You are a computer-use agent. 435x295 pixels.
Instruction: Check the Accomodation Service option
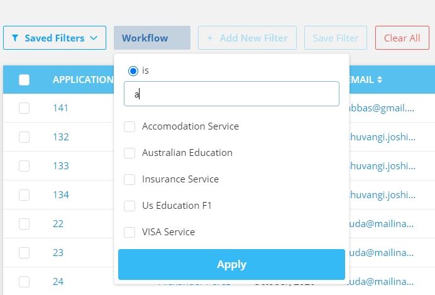[129, 126]
